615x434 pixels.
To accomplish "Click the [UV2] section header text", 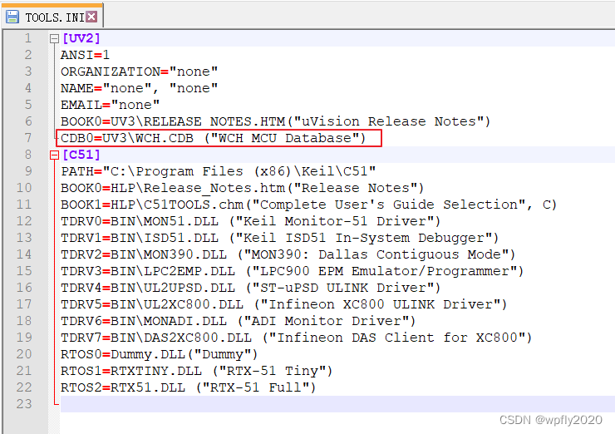I will (81, 38).
